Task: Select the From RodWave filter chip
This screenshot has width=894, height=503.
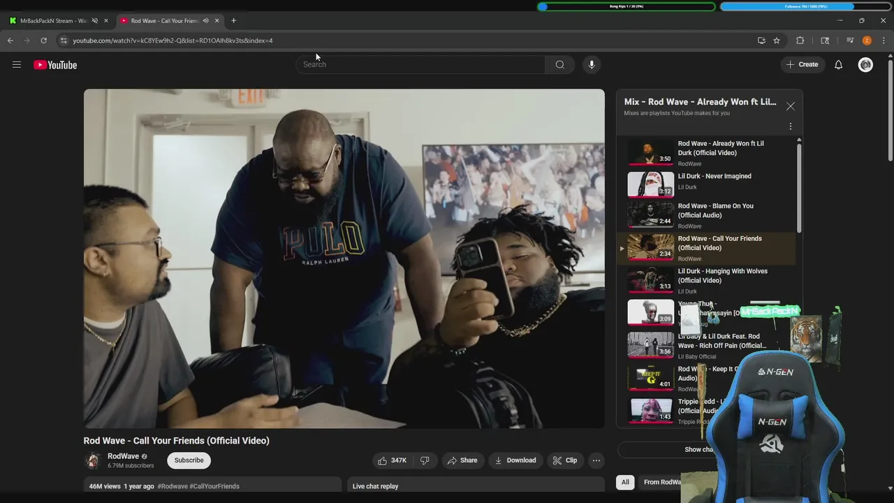Action: [661, 482]
